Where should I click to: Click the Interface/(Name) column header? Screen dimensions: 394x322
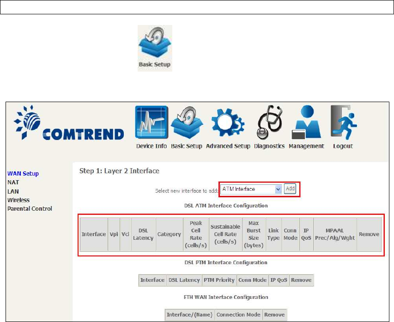click(x=189, y=315)
